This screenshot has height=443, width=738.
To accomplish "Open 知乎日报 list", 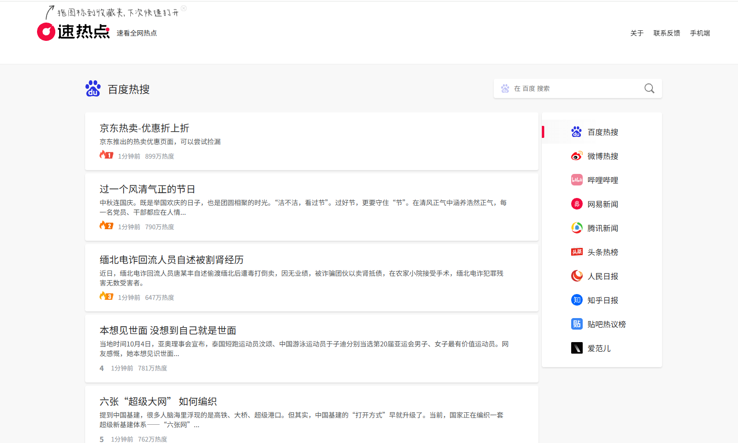I will [602, 300].
